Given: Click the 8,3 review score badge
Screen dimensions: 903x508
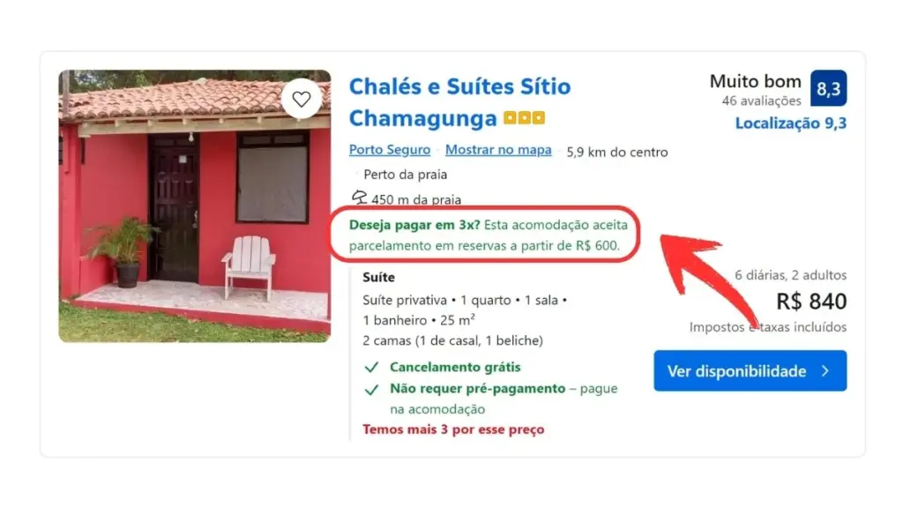Looking at the screenshot, I should [828, 88].
